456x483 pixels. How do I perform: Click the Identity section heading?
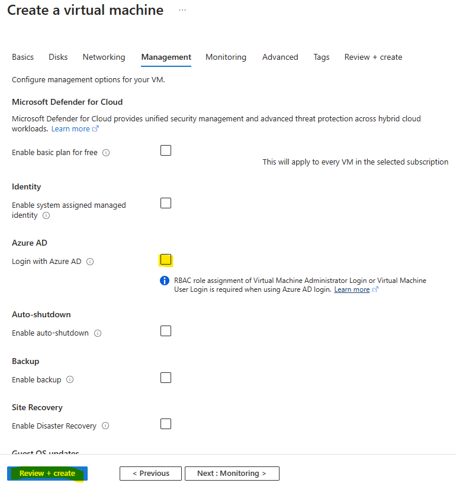tap(27, 186)
